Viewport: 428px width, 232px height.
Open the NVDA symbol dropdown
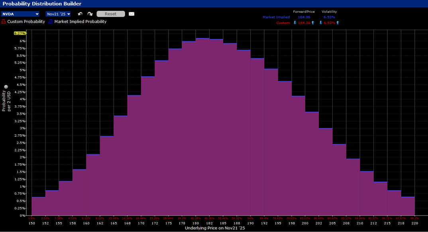coord(37,14)
